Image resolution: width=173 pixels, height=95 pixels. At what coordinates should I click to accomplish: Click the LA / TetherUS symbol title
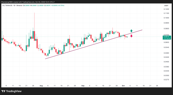click(12, 5)
